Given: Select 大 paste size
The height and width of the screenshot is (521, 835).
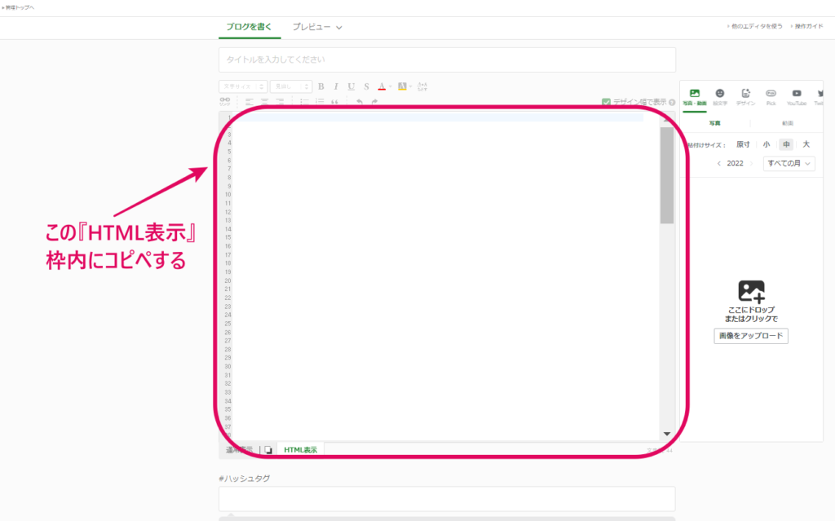Looking at the screenshot, I should tap(806, 144).
